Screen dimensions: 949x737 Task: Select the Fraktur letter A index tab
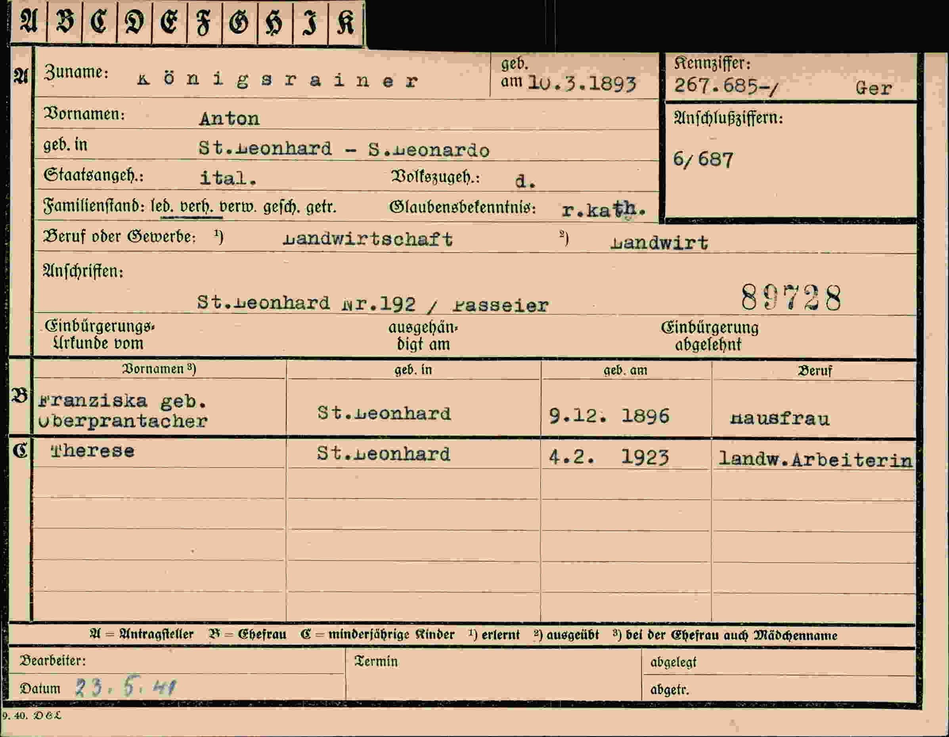(29, 22)
